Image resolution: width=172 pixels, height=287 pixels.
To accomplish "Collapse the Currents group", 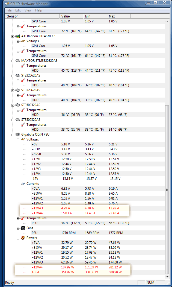I will (x=18, y=184).
